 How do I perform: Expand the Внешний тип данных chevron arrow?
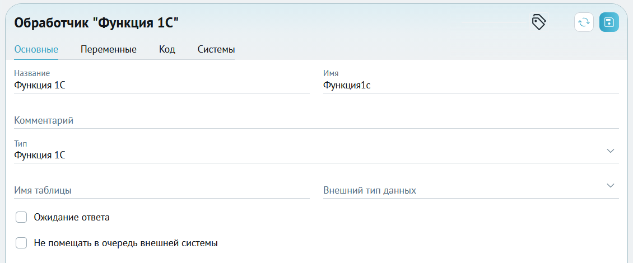pyautogui.click(x=610, y=186)
